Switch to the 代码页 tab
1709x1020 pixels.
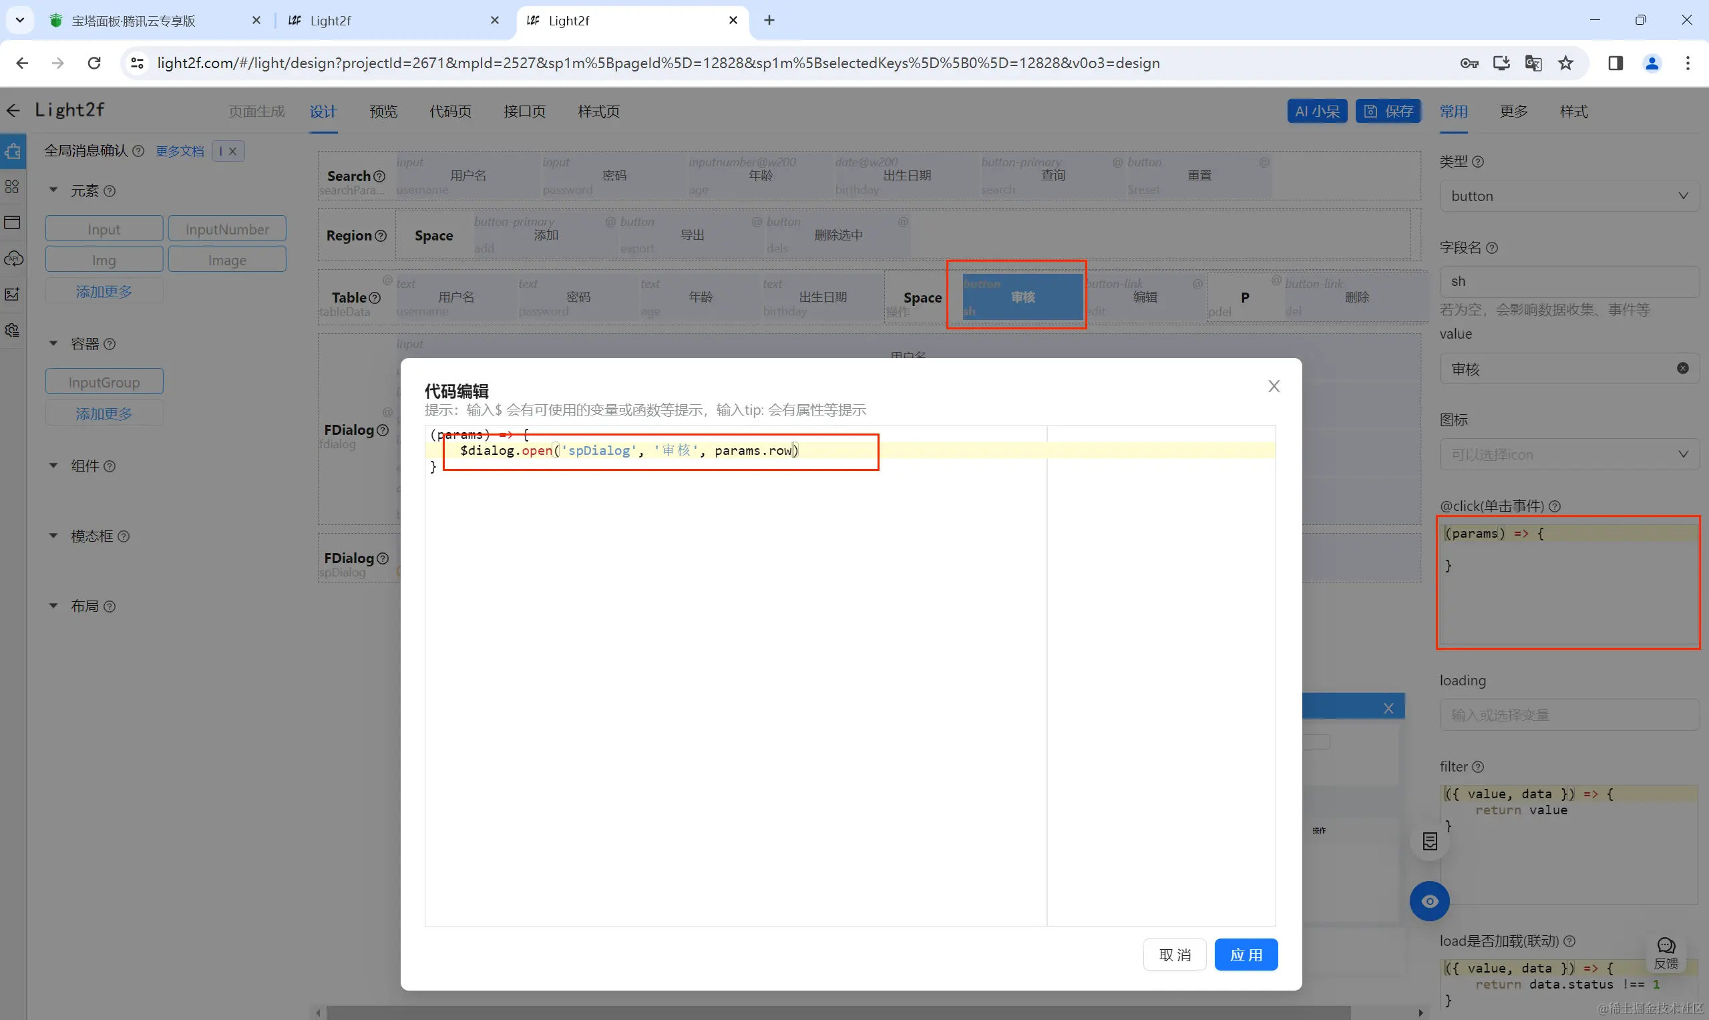point(450,112)
